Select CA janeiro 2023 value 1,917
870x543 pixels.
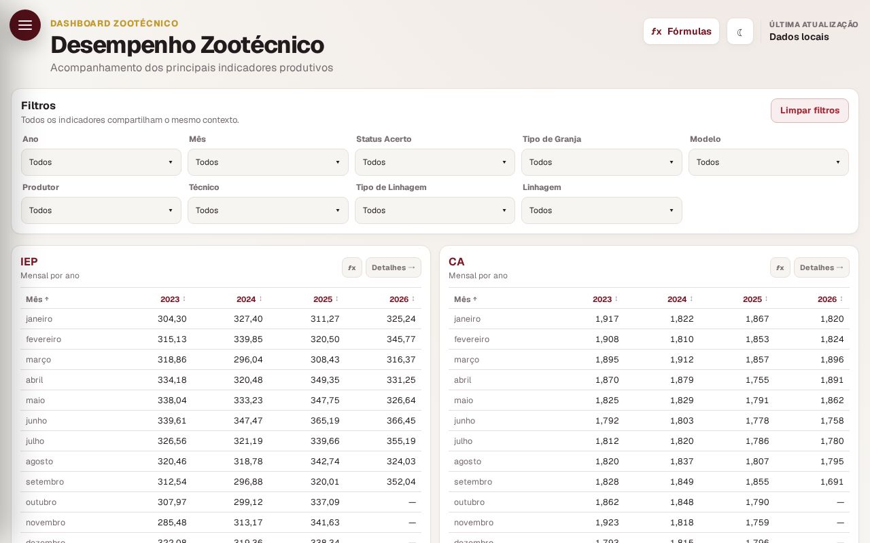point(607,319)
